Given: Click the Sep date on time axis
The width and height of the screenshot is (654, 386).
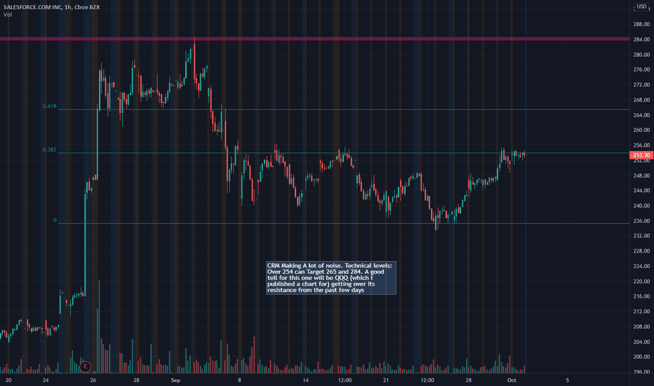Looking at the screenshot, I should tap(175, 380).
